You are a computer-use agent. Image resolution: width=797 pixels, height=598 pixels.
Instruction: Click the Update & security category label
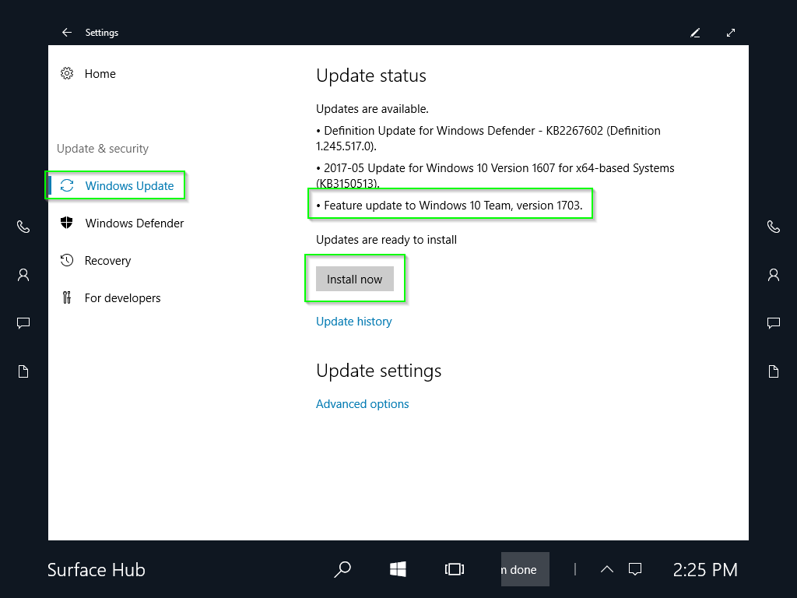click(x=103, y=149)
